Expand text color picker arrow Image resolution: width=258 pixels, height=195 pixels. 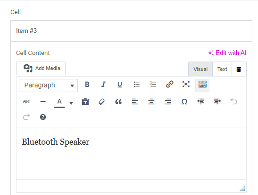click(x=71, y=103)
